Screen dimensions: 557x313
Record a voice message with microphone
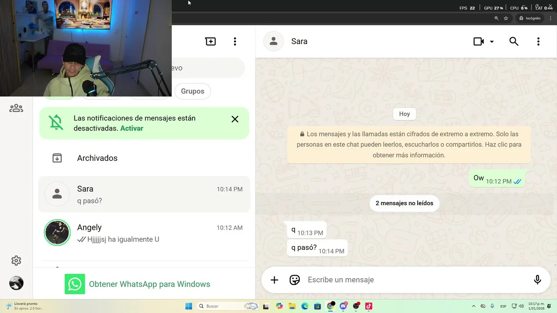tap(537, 280)
